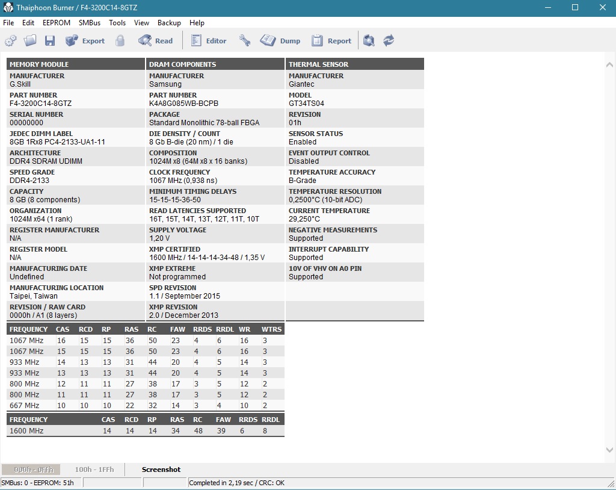Select the Screenshot tab
This screenshot has width=616, height=490.
pos(161,469)
